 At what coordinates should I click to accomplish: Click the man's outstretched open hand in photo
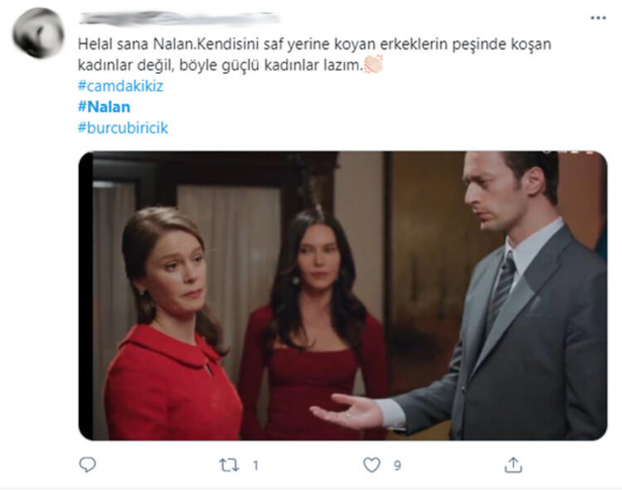[x=347, y=412]
